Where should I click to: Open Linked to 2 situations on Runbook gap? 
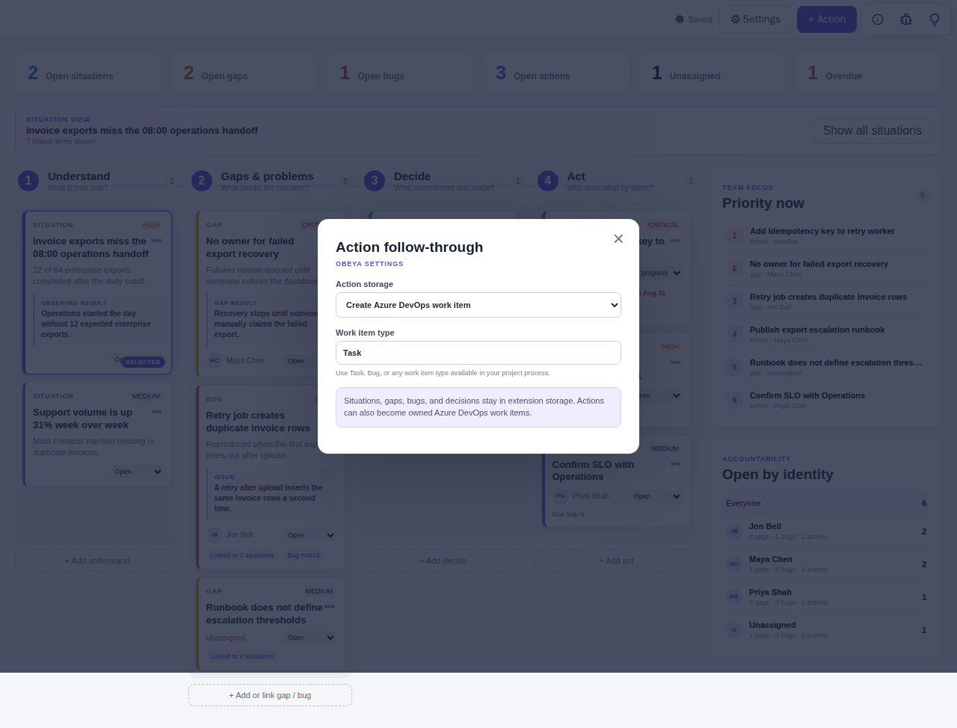(241, 656)
